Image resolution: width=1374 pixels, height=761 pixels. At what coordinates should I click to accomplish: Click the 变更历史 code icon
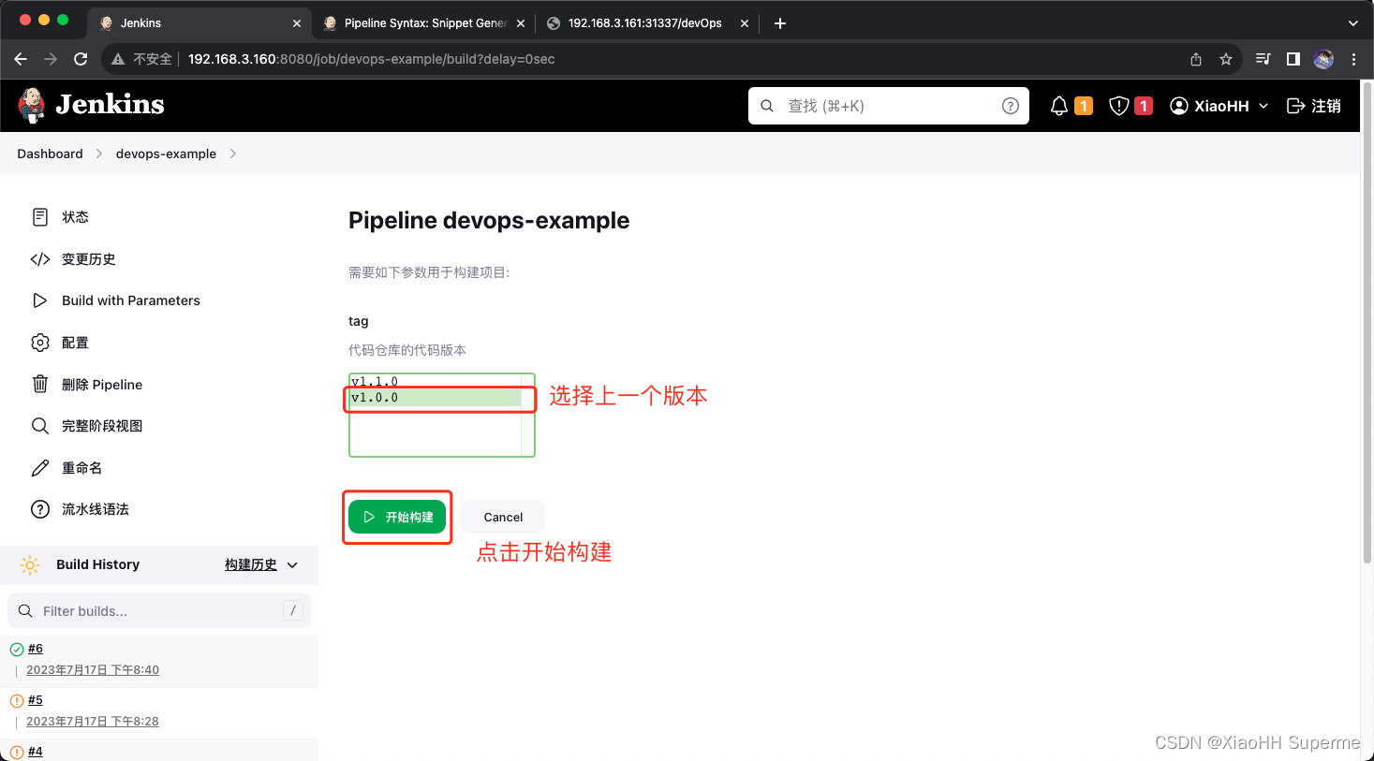pyautogui.click(x=40, y=259)
